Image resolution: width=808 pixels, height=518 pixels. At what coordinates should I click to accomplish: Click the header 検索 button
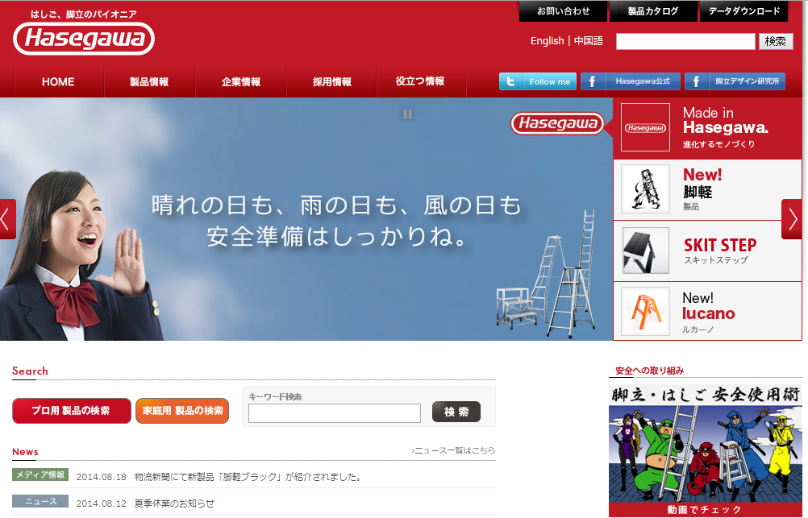[x=776, y=41]
